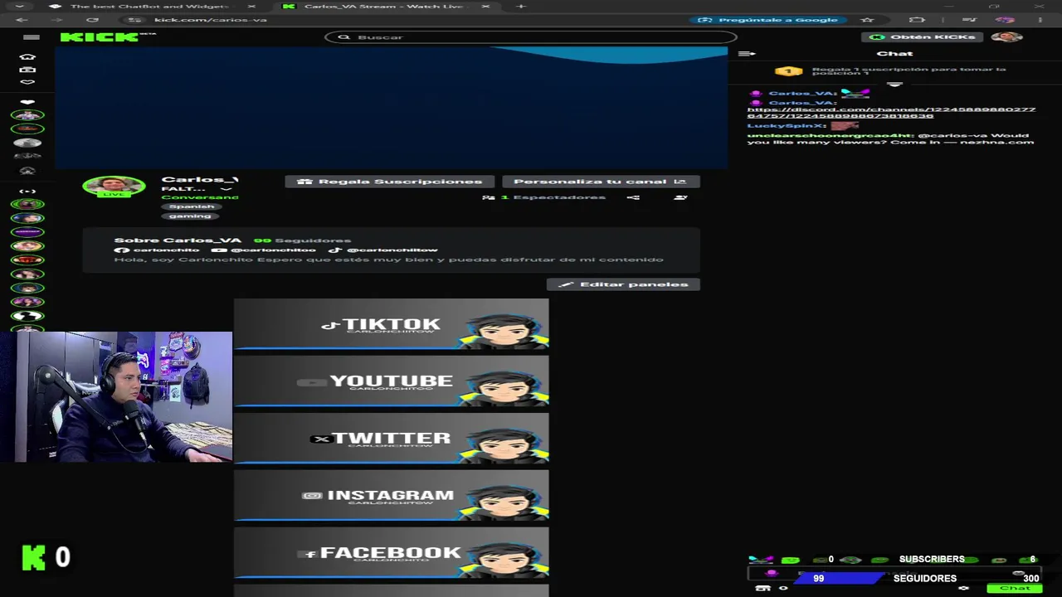Collapse the chat panel with arrow icon
Image resolution: width=1062 pixels, height=597 pixels.
click(x=747, y=53)
